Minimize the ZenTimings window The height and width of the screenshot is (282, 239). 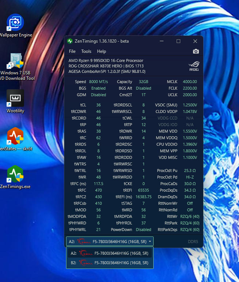point(162,41)
